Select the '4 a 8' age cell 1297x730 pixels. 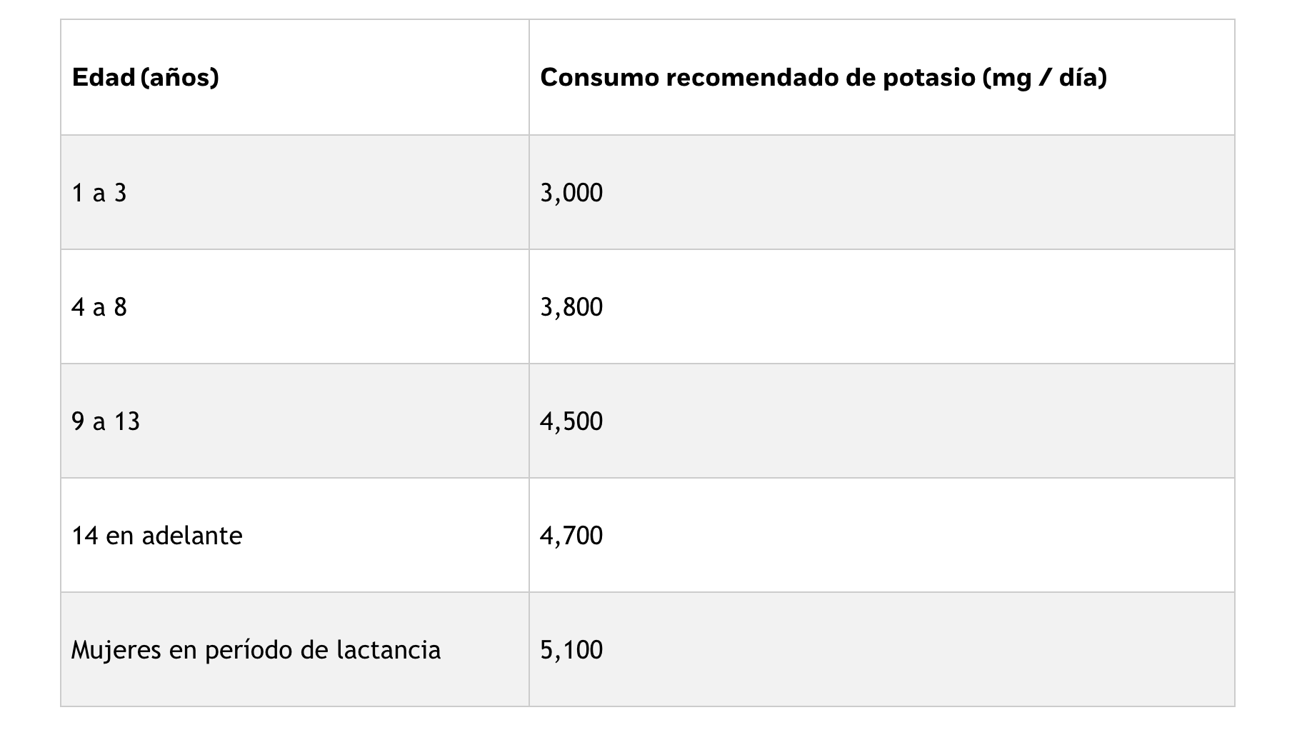(x=295, y=306)
